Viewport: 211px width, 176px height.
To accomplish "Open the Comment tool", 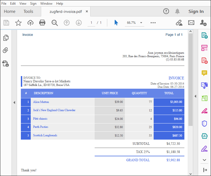I will pyautogui.click(x=204, y=73).
